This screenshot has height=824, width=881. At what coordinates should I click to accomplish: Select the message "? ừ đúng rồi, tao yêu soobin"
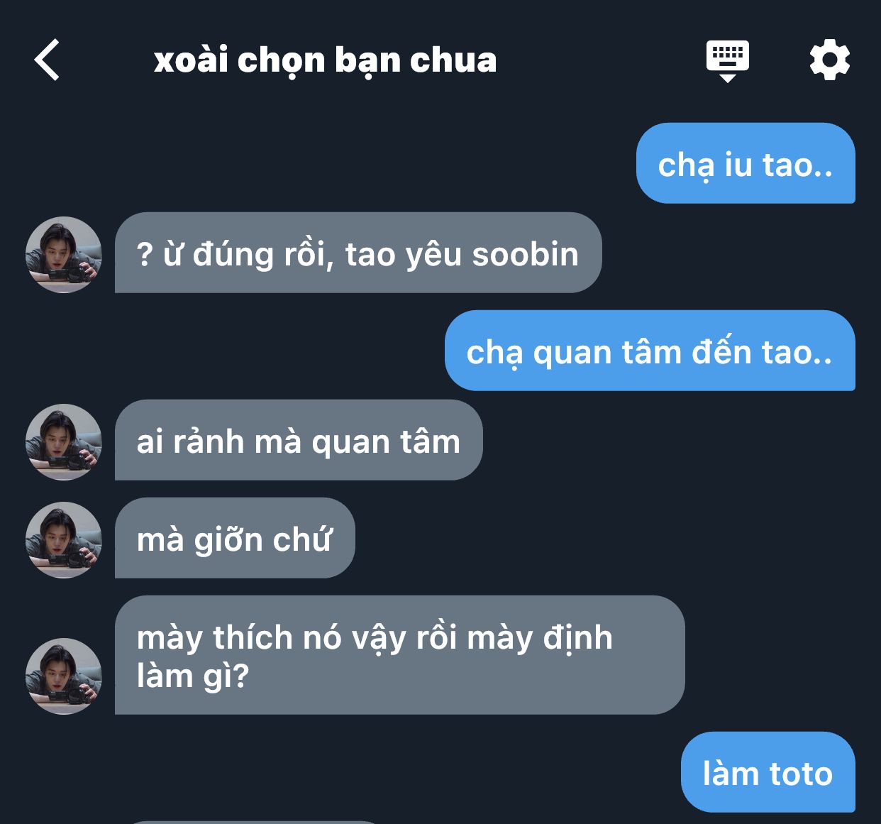358,253
